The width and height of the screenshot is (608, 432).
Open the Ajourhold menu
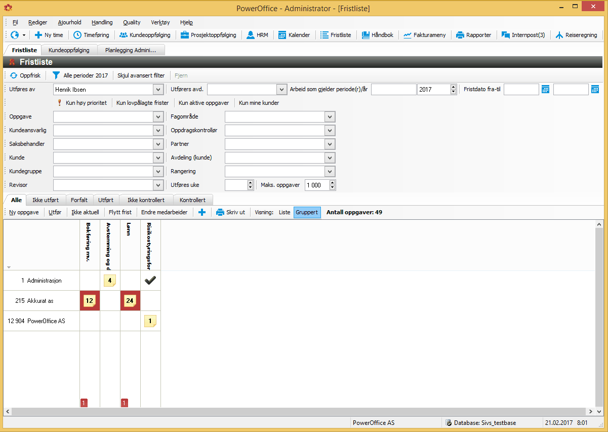(69, 22)
